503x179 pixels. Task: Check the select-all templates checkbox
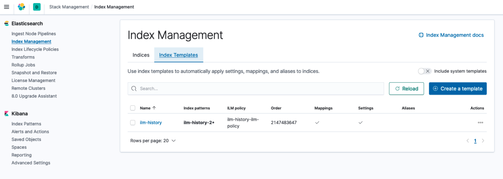coord(133,108)
